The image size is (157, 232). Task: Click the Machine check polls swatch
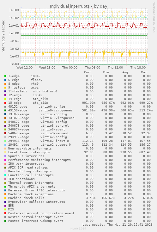point(5,198)
